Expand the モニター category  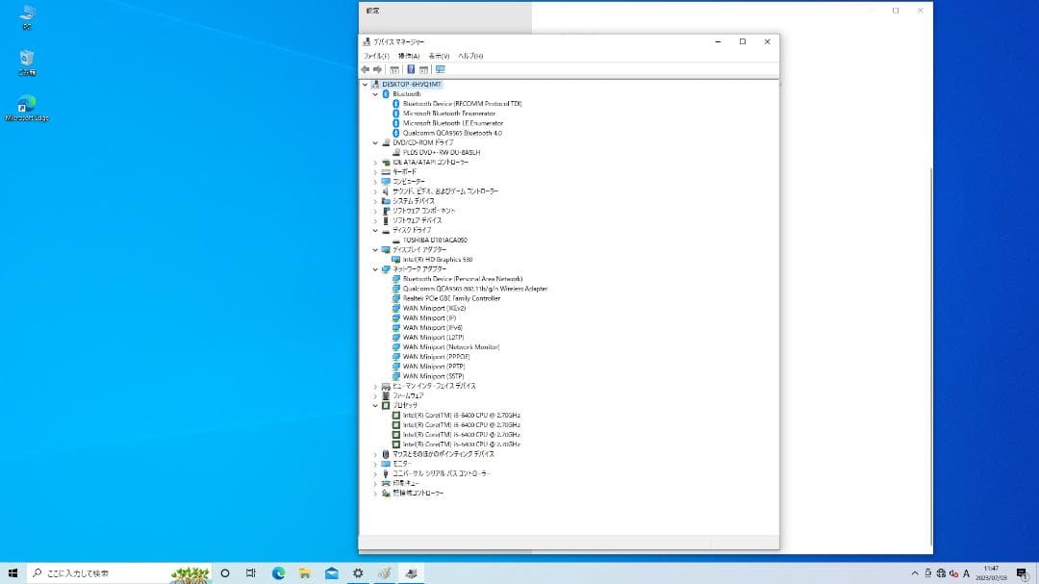[x=375, y=464]
